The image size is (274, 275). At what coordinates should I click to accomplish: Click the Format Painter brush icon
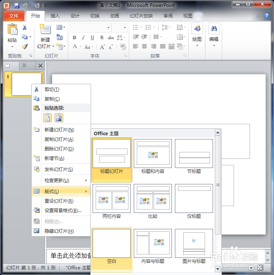pyautogui.click(x=25, y=46)
